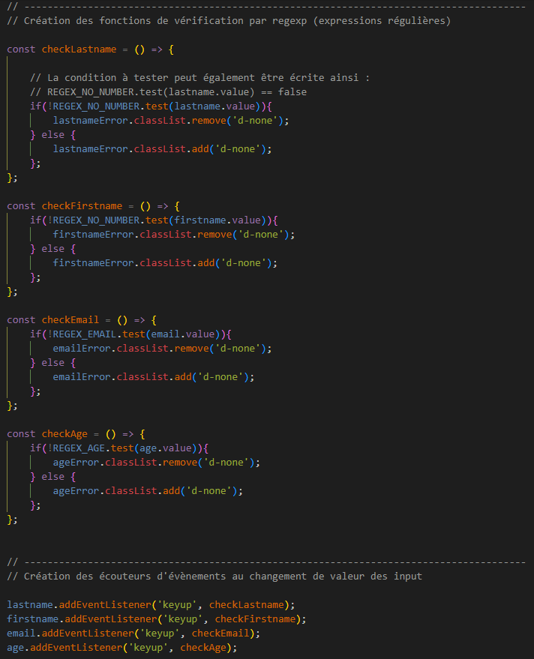
Task: Click the REGEX_AGE identifier
Action: tap(79, 448)
